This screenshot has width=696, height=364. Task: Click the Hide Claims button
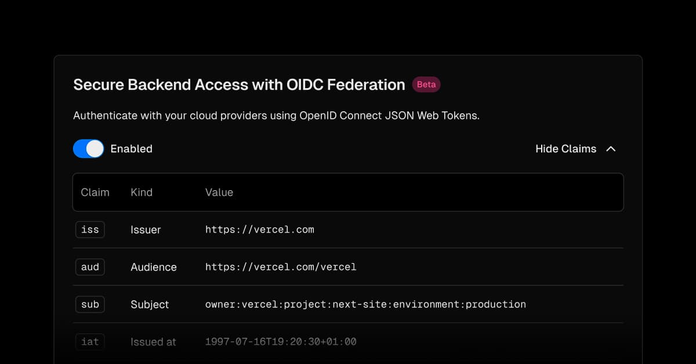[565, 149]
